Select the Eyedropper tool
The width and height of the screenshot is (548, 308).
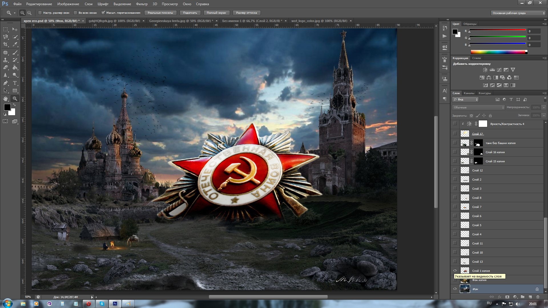(x=15, y=44)
